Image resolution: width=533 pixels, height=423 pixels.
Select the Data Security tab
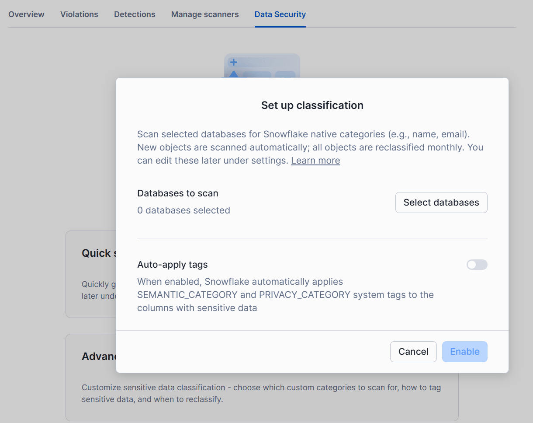(x=280, y=14)
